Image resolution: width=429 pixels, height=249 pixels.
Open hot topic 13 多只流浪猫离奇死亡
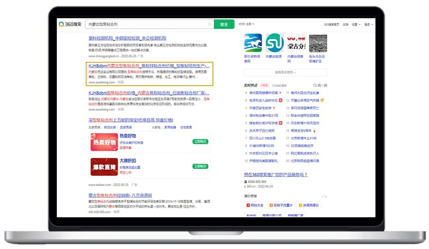coord(305,108)
